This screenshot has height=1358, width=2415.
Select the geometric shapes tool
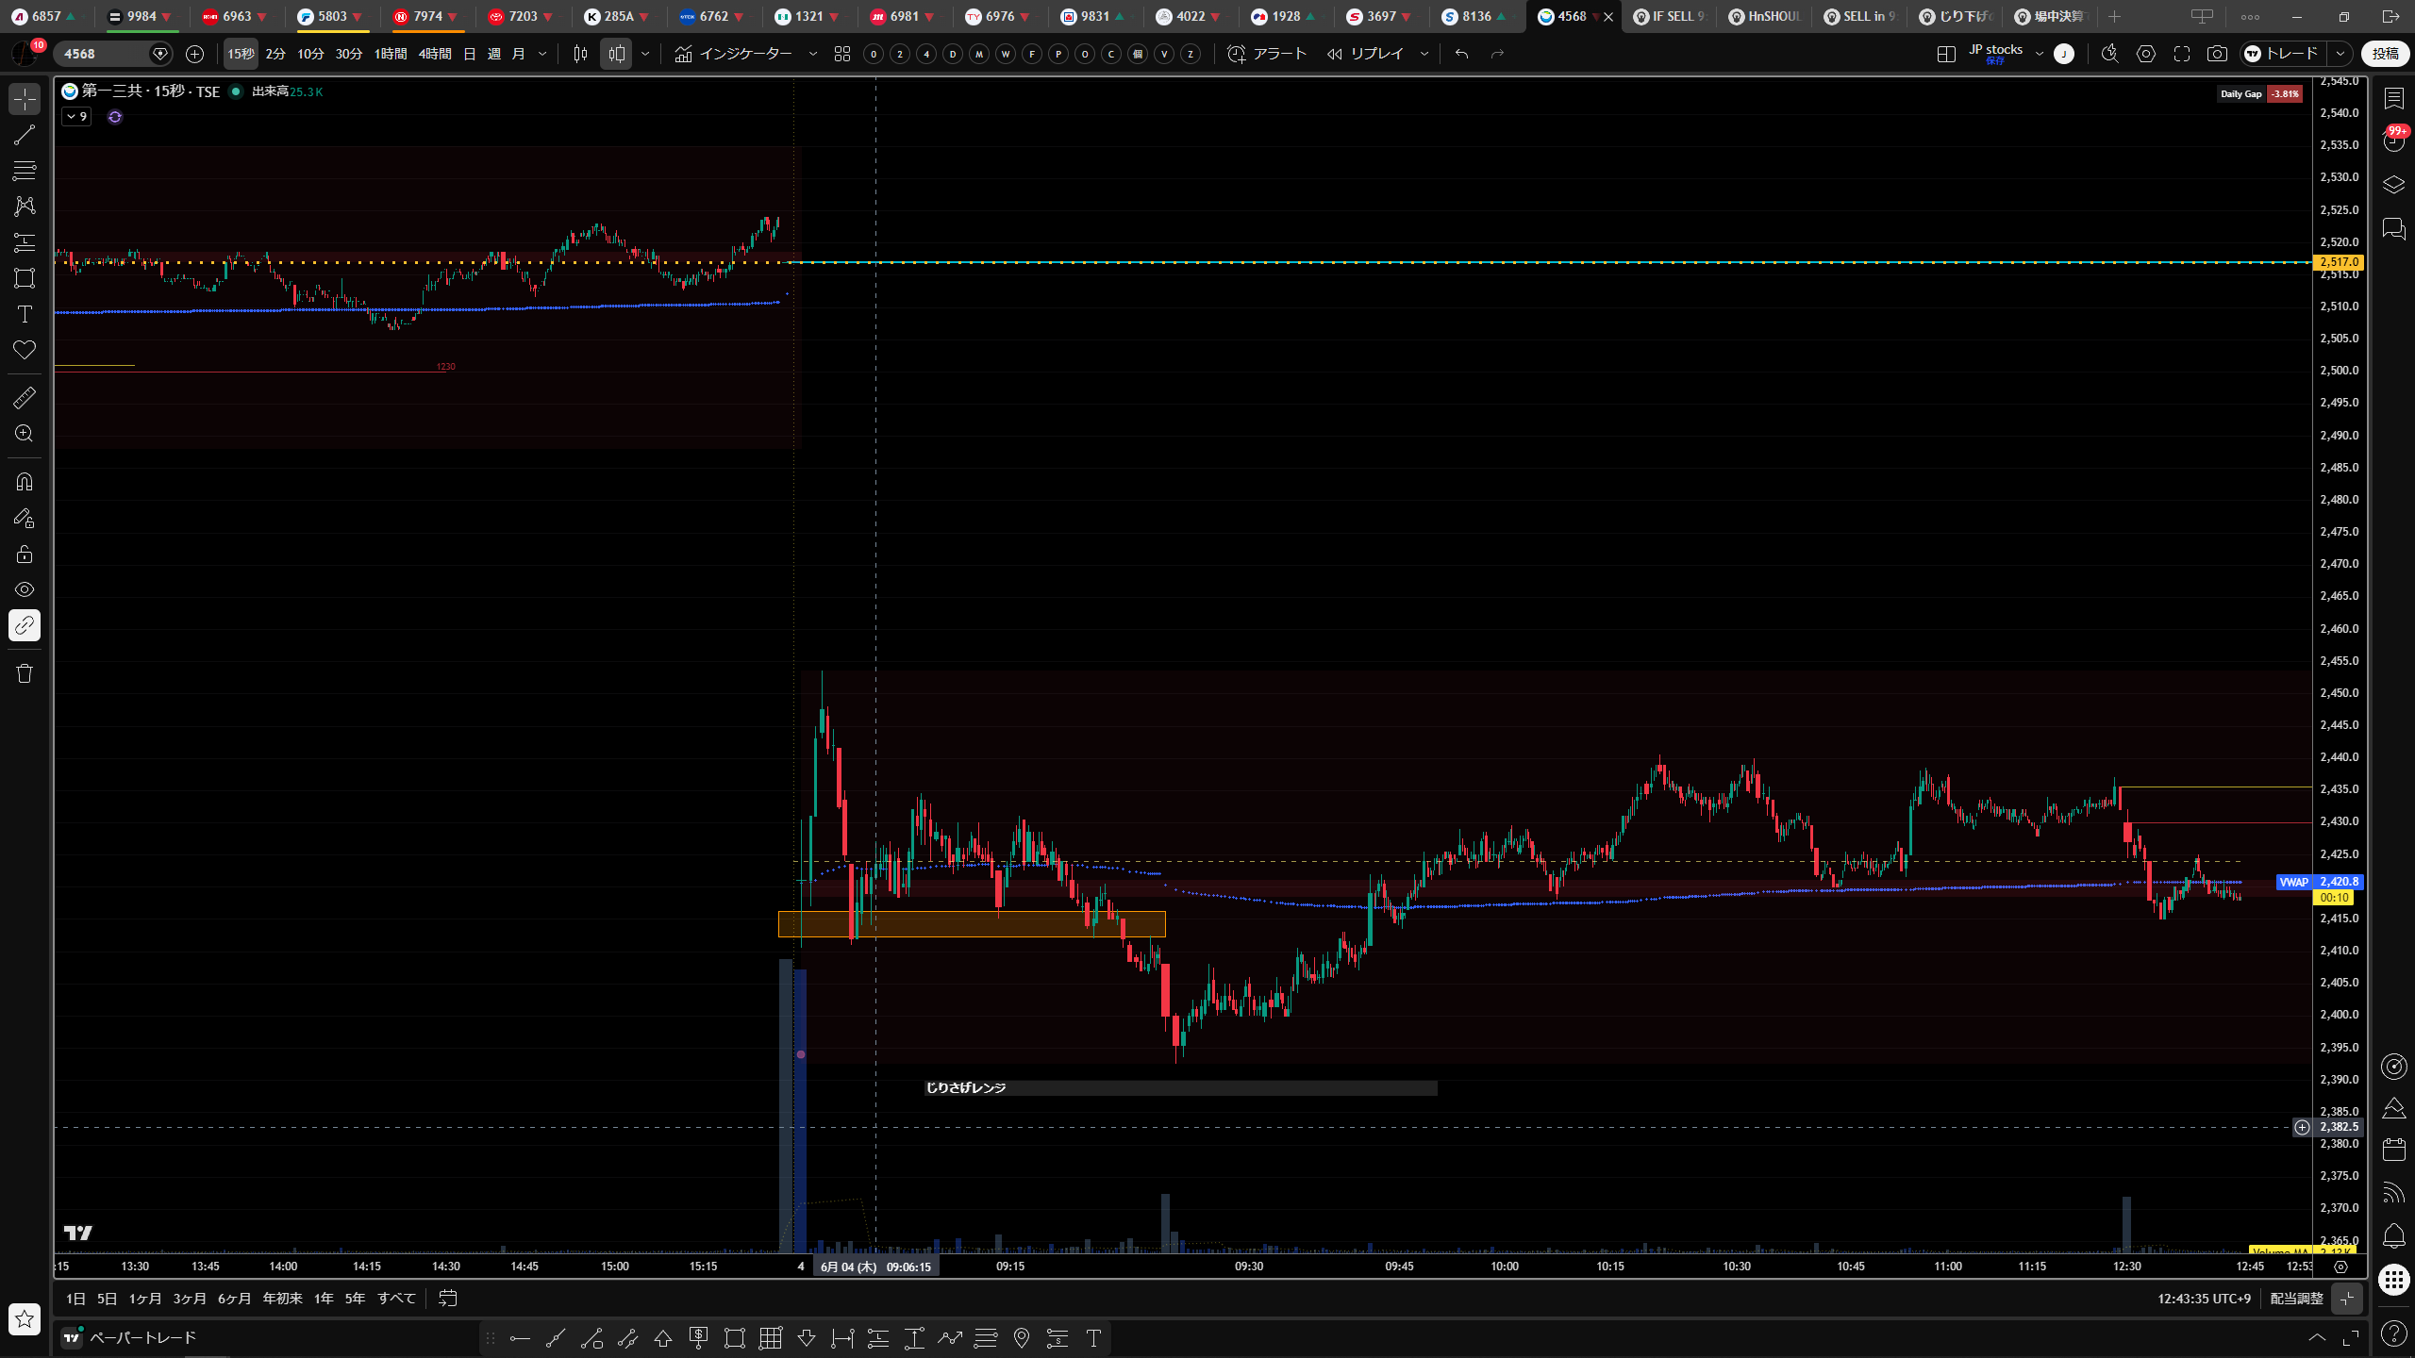[25, 278]
